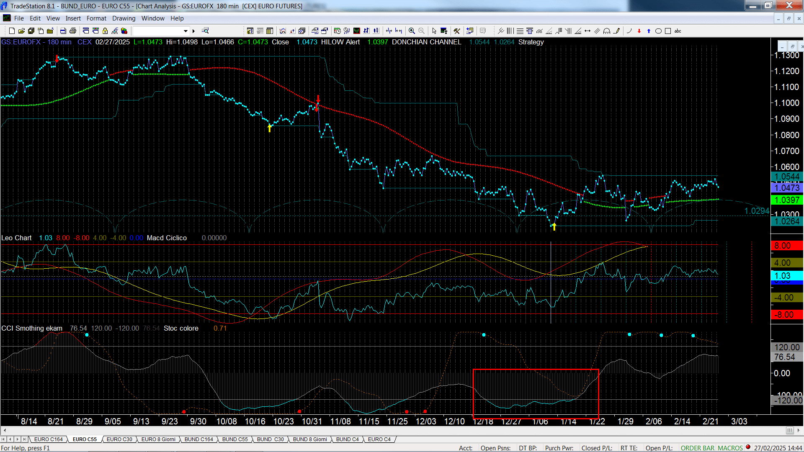Click the play arrow beside combo box

(193, 31)
